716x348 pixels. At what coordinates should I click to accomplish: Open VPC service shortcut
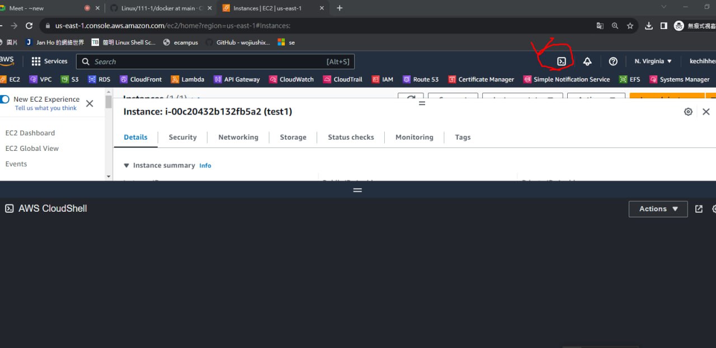point(40,79)
